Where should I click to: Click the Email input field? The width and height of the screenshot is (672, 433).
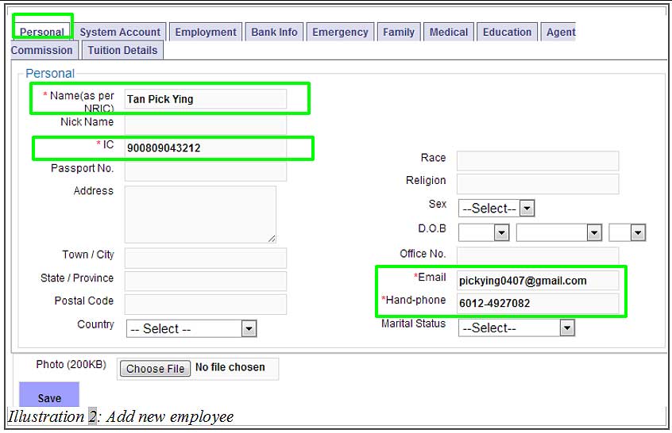click(x=537, y=280)
